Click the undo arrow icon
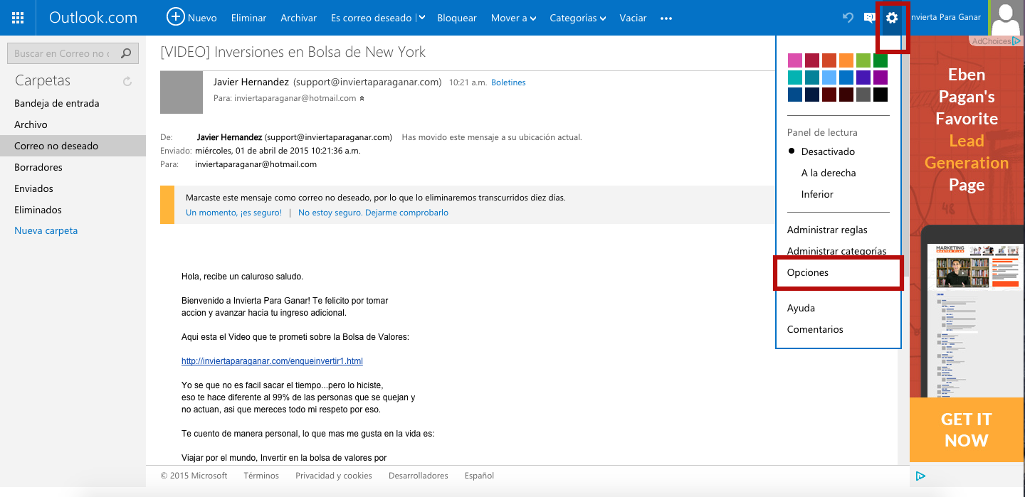Image resolution: width=1025 pixels, height=497 pixels. tap(848, 18)
